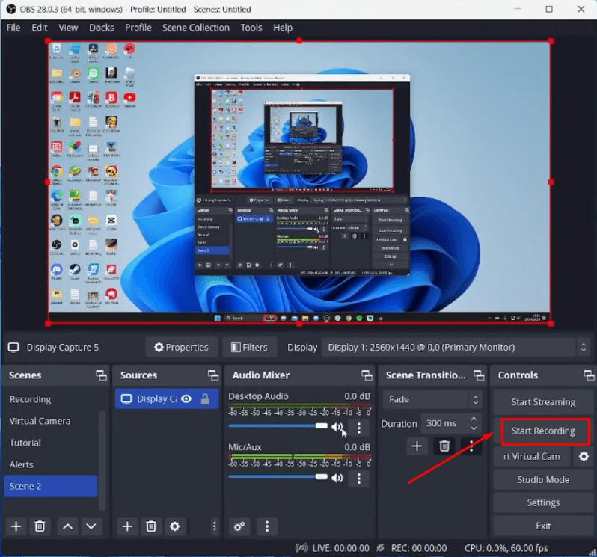Viewport: 597px width, 557px height.
Task: Add a scene transition with plus
Action: (417, 446)
